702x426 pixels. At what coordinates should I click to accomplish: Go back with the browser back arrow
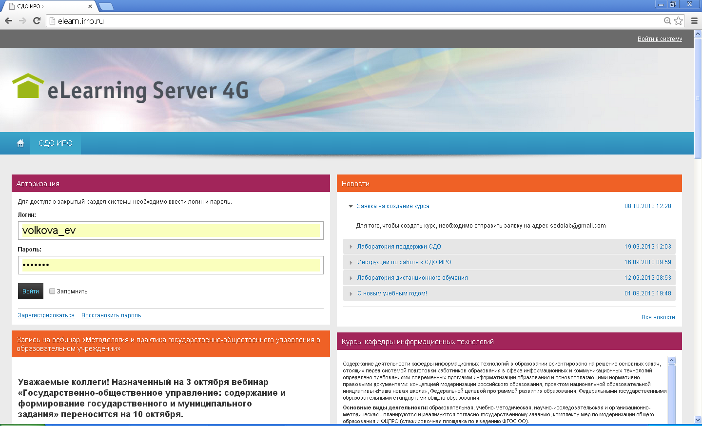[8, 20]
